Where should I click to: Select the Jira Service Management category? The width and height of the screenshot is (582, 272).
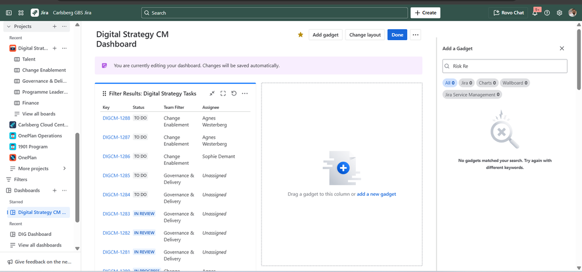click(x=472, y=94)
